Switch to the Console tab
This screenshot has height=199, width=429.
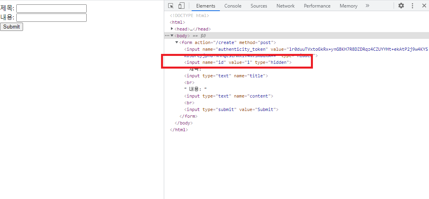pyautogui.click(x=233, y=6)
